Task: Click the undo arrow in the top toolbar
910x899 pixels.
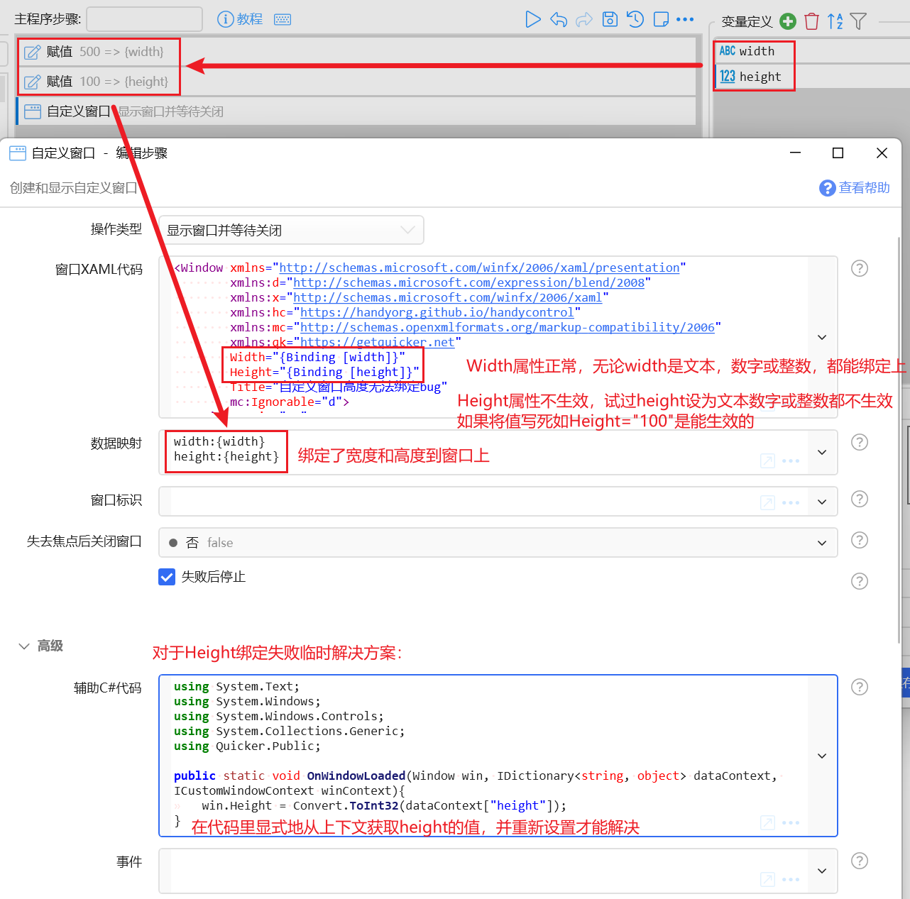Action: 559,19
